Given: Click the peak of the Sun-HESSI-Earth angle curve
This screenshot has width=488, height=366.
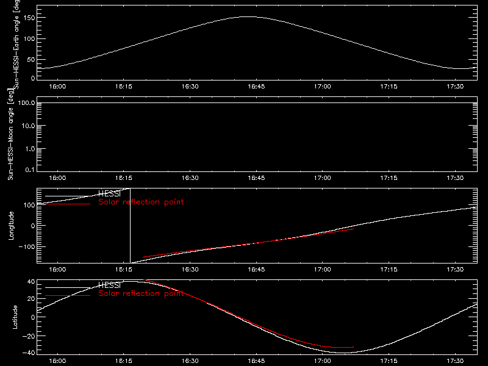Looking at the screenshot, I should point(248,17).
